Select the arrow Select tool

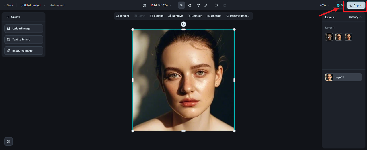(181, 5)
